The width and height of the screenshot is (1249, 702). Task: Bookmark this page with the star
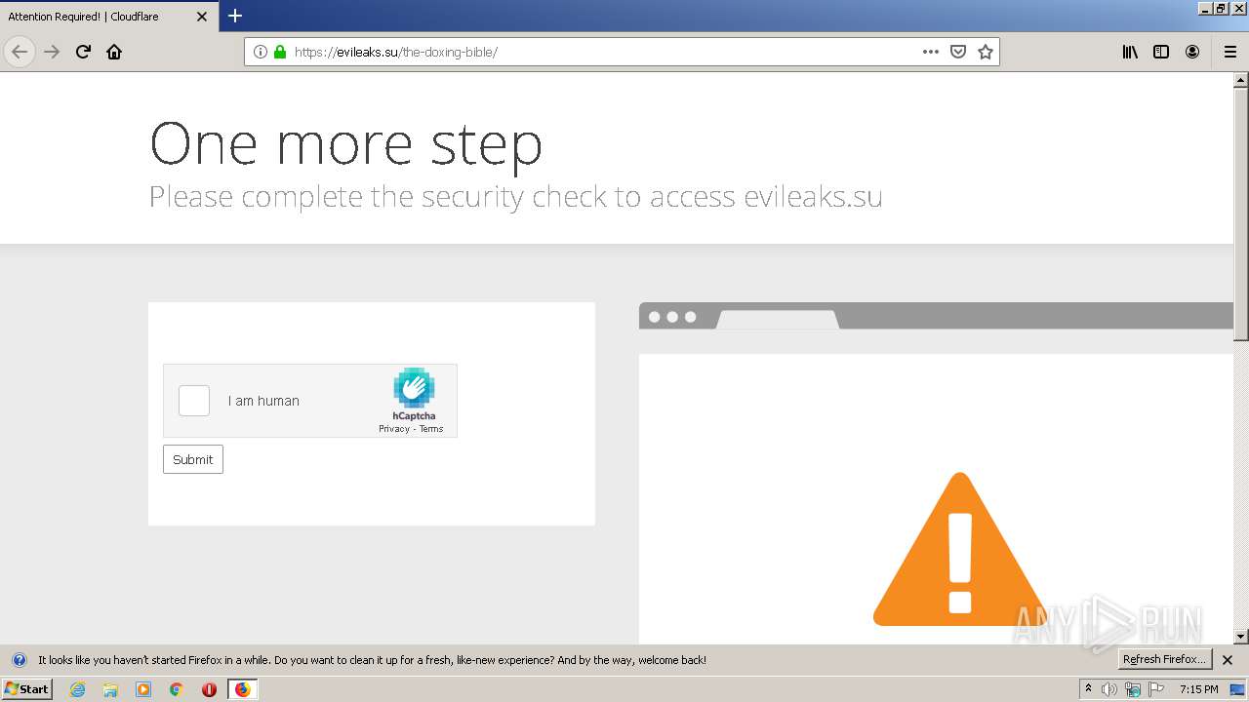coord(986,52)
